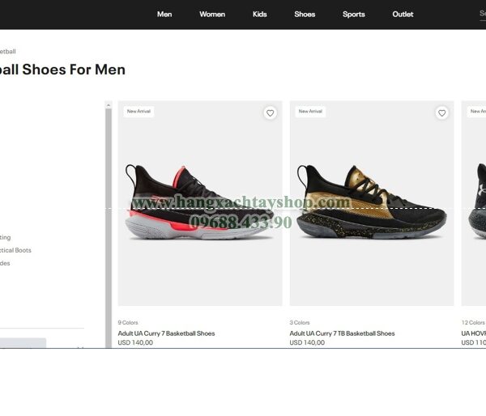Select the Tactical Boots category link

pyautogui.click(x=15, y=250)
